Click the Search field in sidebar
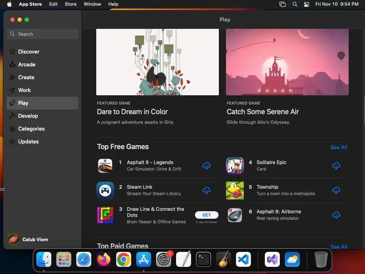Viewport: 365px width, 274px height. pos(42,34)
